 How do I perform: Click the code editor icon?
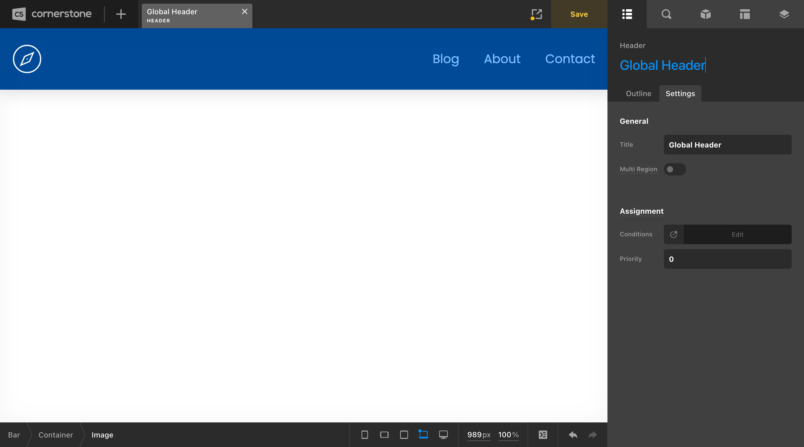point(543,434)
